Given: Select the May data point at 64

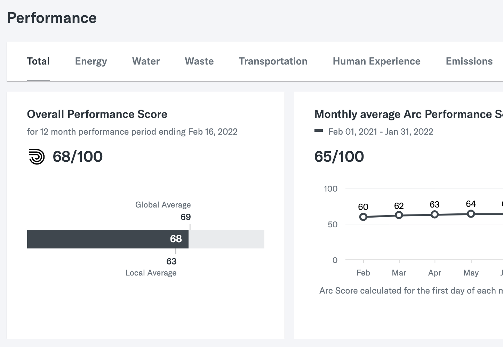Looking at the screenshot, I should [471, 214].
